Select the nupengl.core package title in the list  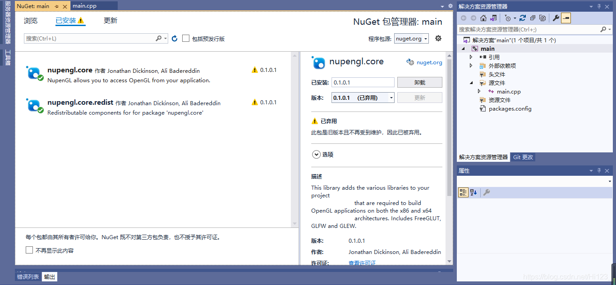click(x=70, y=70)
